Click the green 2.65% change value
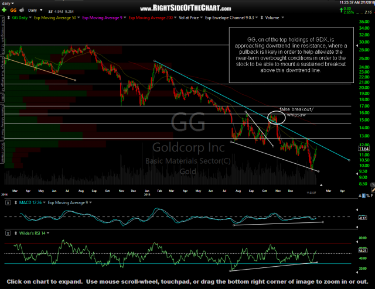The width and height of the screenshot is (375, 289). pyautogui.click(x=349, y=12)
